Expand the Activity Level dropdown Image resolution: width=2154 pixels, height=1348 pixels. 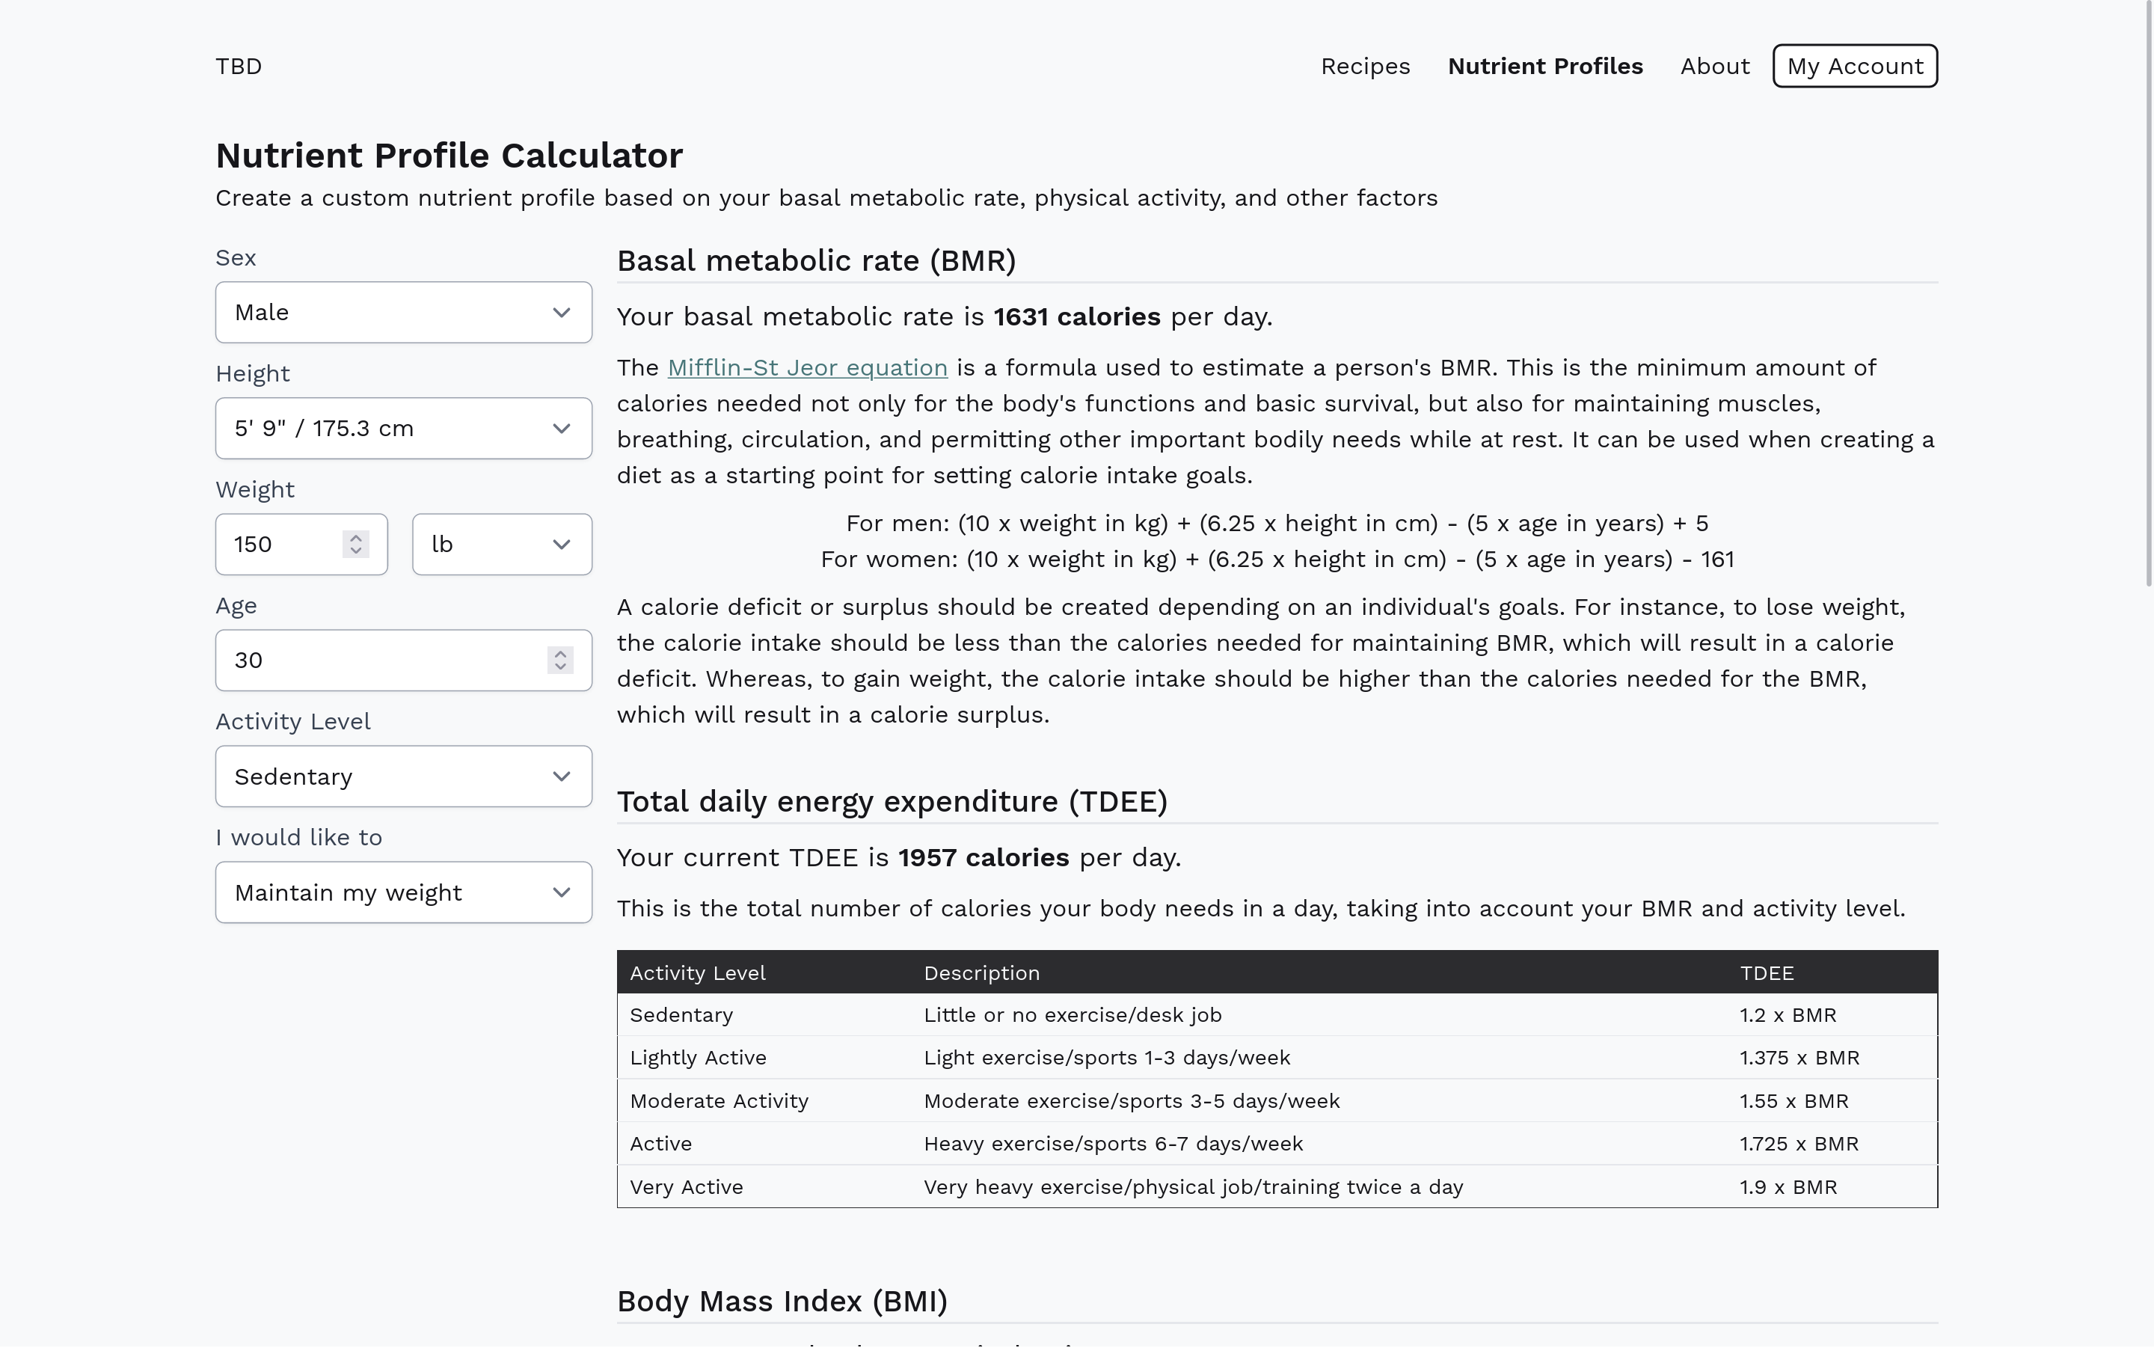point(403,776)
